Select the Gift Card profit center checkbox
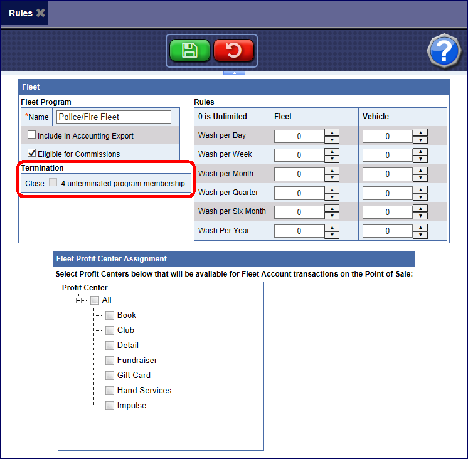The height and width of the screenshot is (459, 468). [x=110, y=376]
